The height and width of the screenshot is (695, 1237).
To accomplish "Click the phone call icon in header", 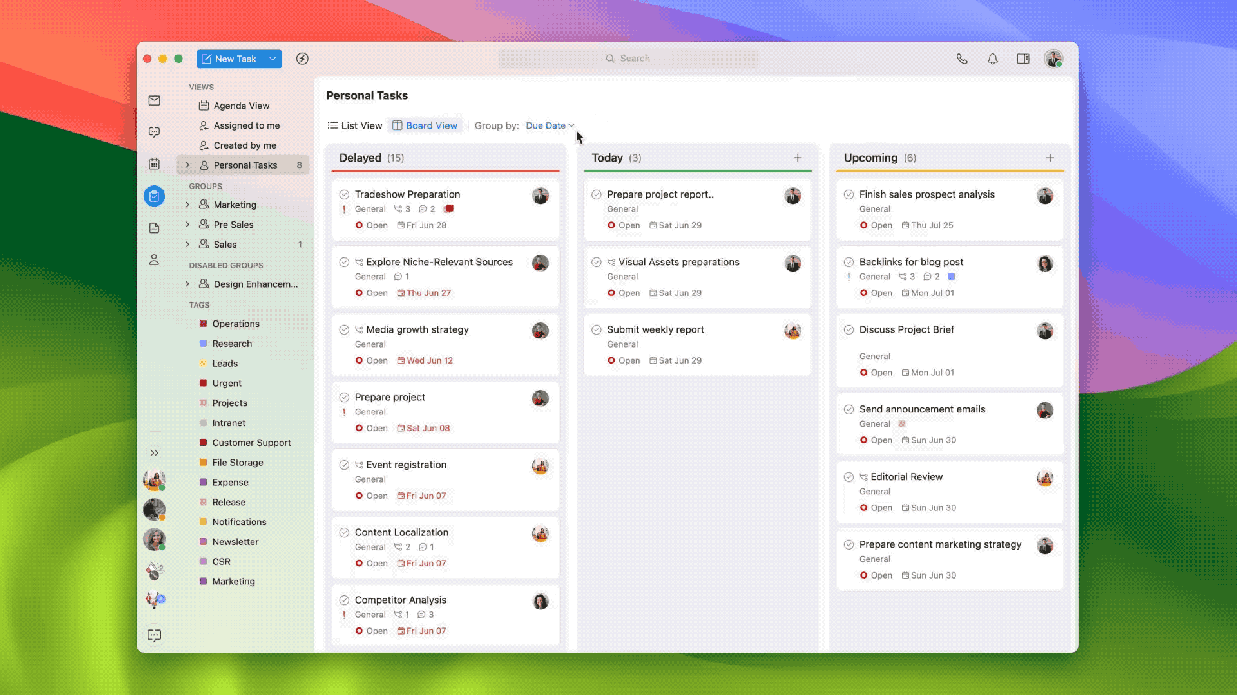I will pyautogui.click(x=962, y=59).
